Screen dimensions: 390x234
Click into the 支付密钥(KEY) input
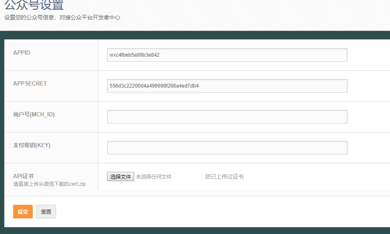227,148
